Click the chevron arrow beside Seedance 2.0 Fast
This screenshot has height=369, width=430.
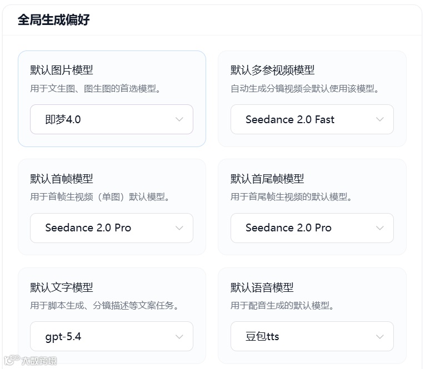(x=379, y=119)
